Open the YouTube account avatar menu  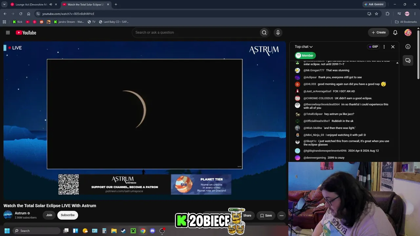408,32
